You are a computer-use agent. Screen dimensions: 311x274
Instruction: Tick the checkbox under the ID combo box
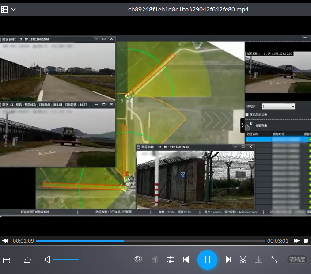[x=247, y=114]
